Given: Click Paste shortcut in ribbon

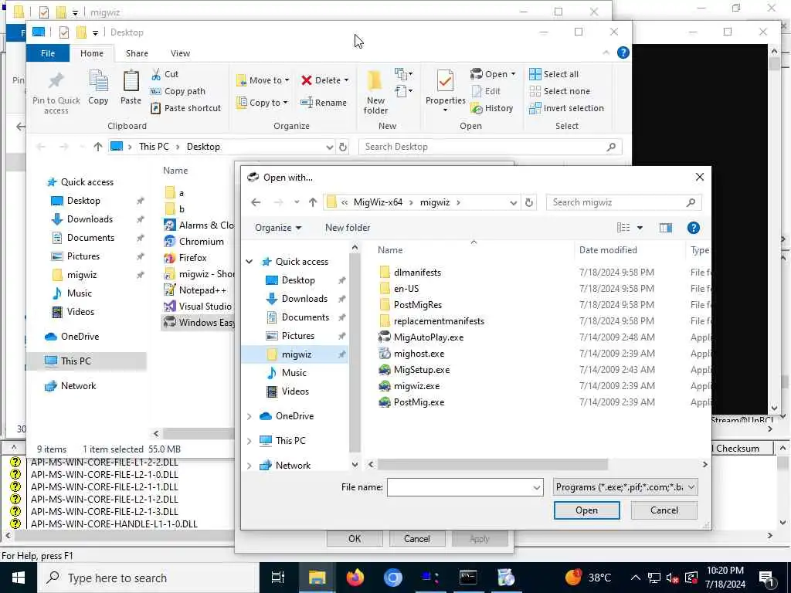Looking at the screenshot, I should 186,108.
